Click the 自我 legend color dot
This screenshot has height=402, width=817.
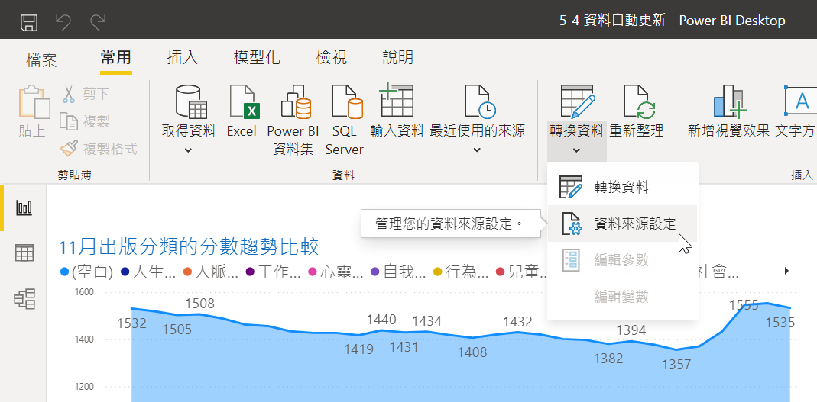[x=374, y=272]
